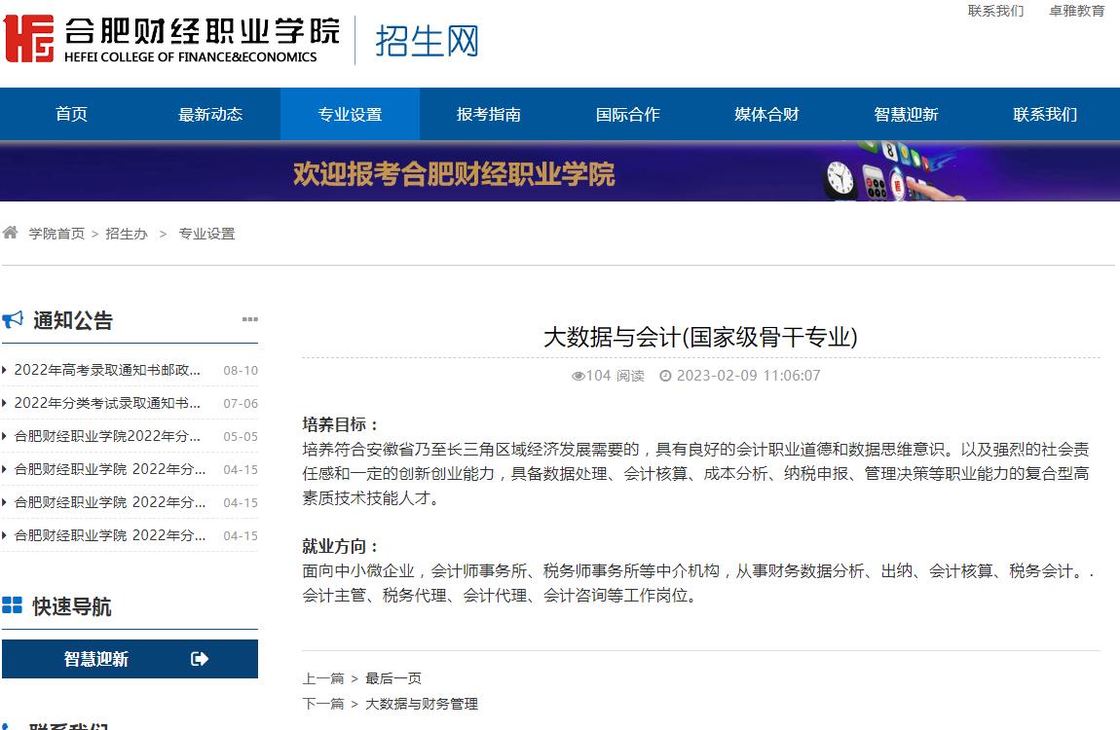Screen dimensions: 1120x730
Task: Click the 最后一页 previous-article text
Action: click(x=393, y=677)
